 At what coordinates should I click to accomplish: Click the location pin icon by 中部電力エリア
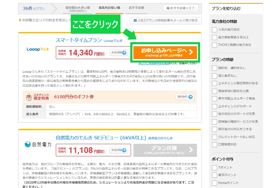click(x=20, y=20)
